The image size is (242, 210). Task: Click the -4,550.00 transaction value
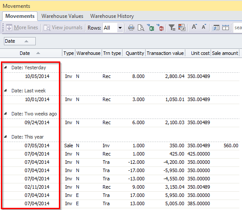tap(174, 179)
